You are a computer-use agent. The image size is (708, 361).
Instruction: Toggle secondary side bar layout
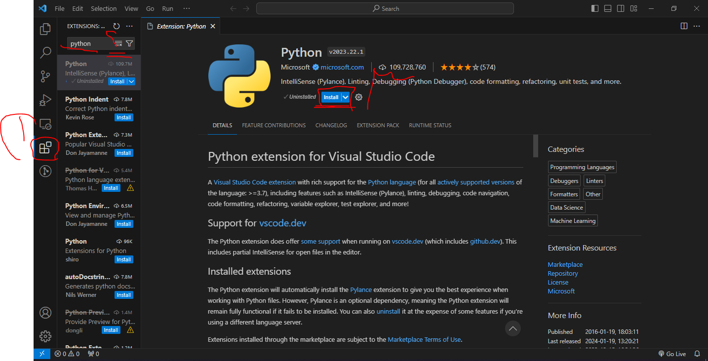tap(621, 8)
